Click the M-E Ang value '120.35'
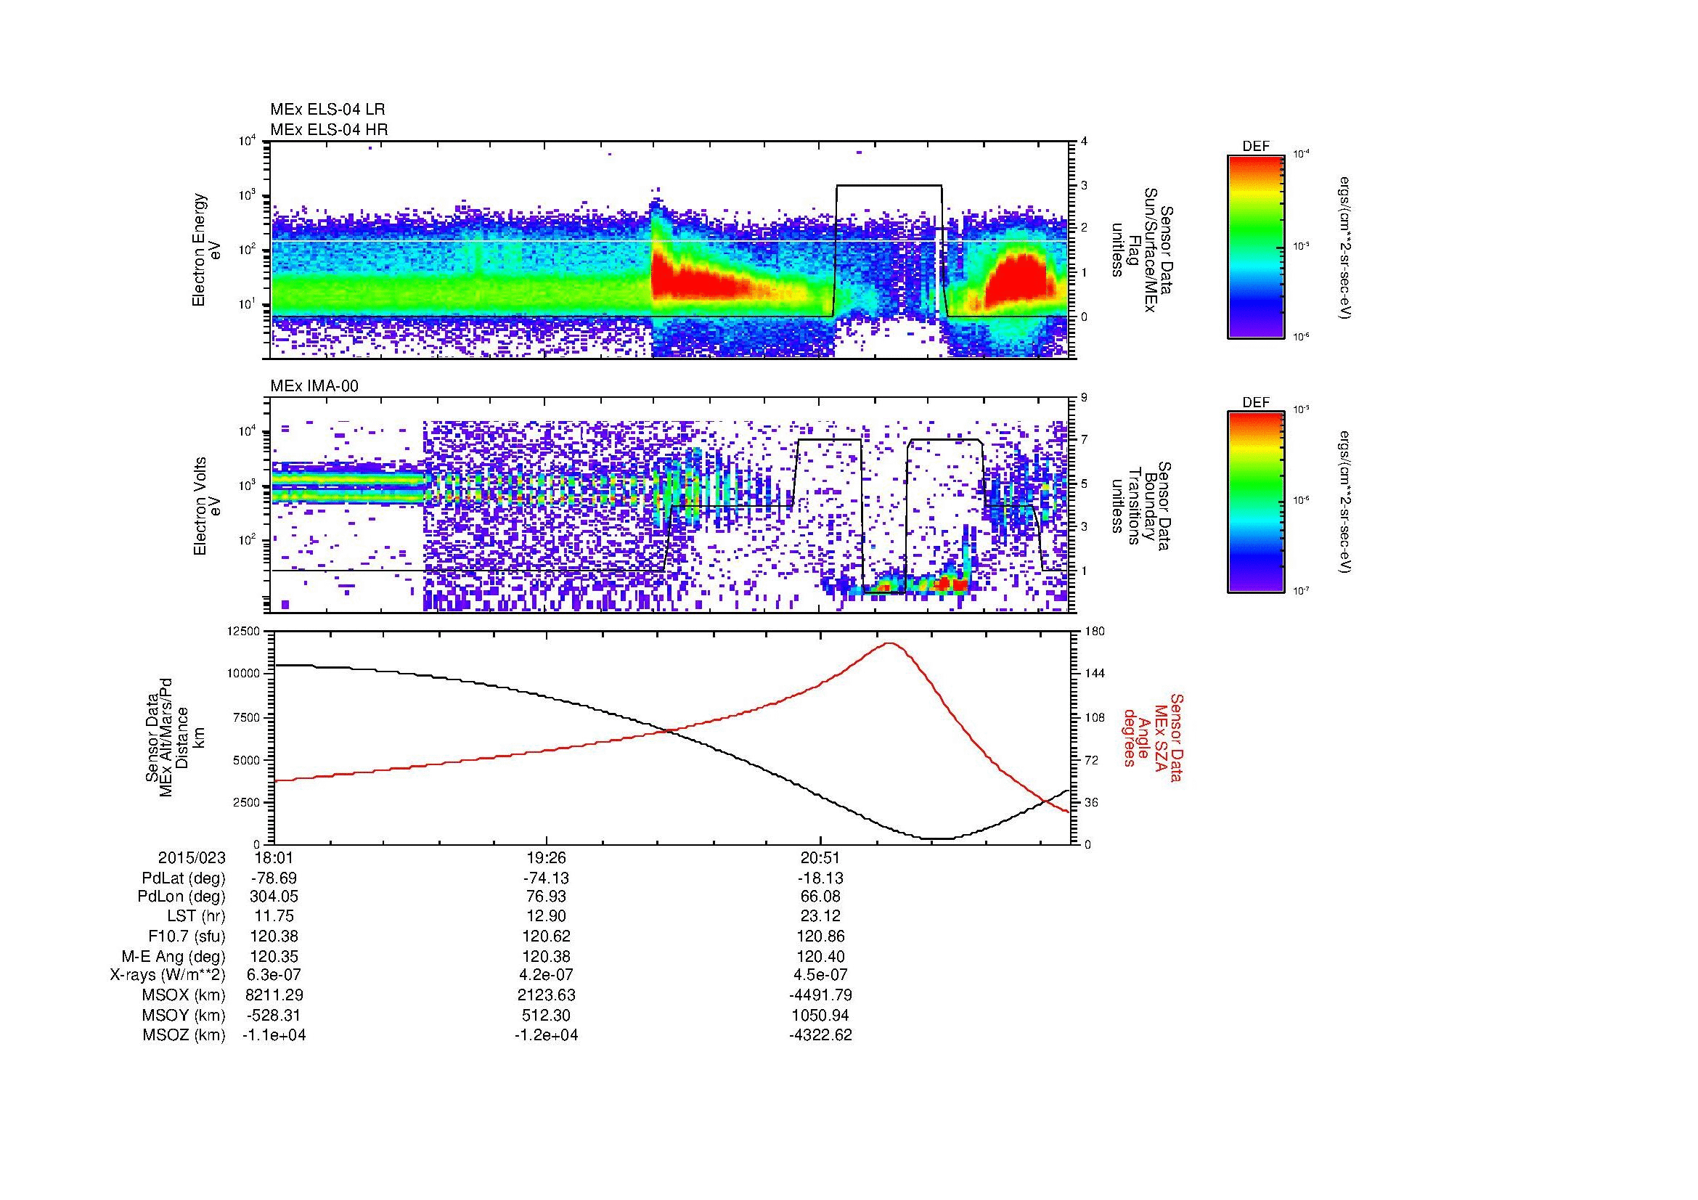The image size is (1698, 1200). (x=274, y=956)
